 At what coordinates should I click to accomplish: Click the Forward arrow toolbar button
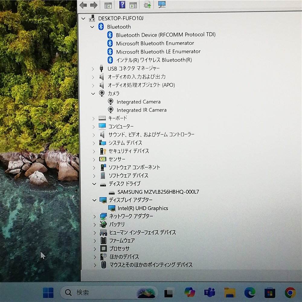[x=94, y=5]
